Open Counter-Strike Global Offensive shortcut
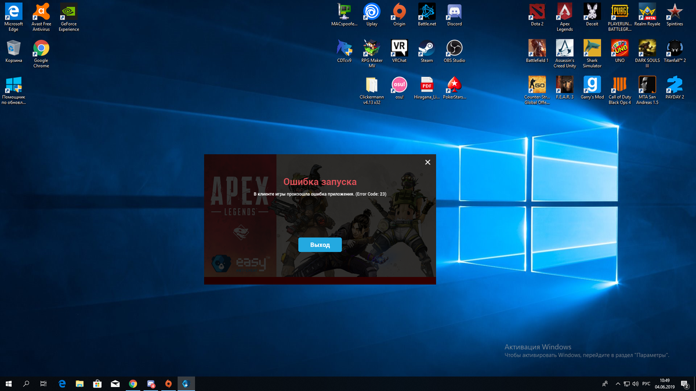This screenshot has width=696, height=391. (537, 90)
